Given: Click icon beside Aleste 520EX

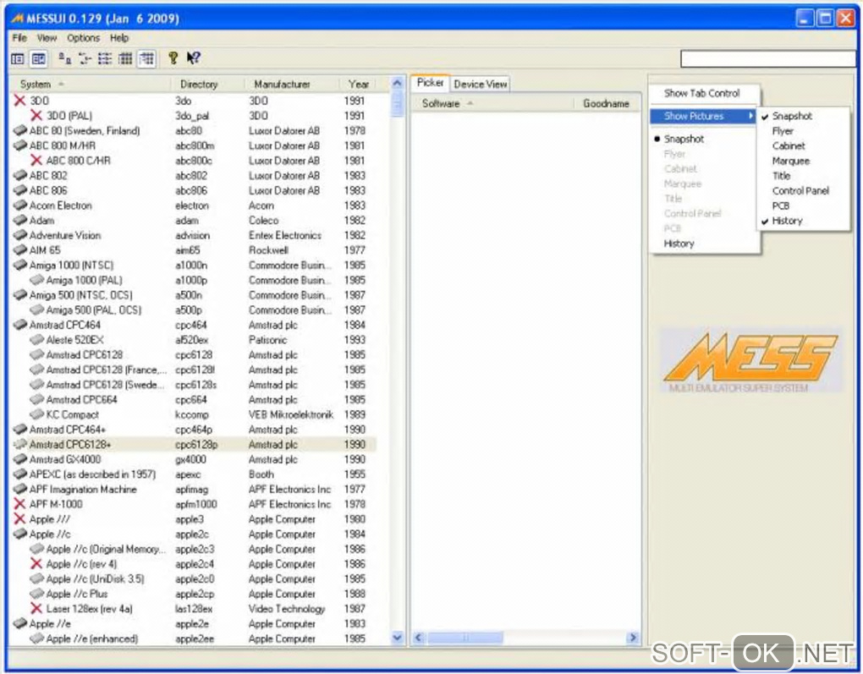Looking at the screenshot, I should point(36,339).
